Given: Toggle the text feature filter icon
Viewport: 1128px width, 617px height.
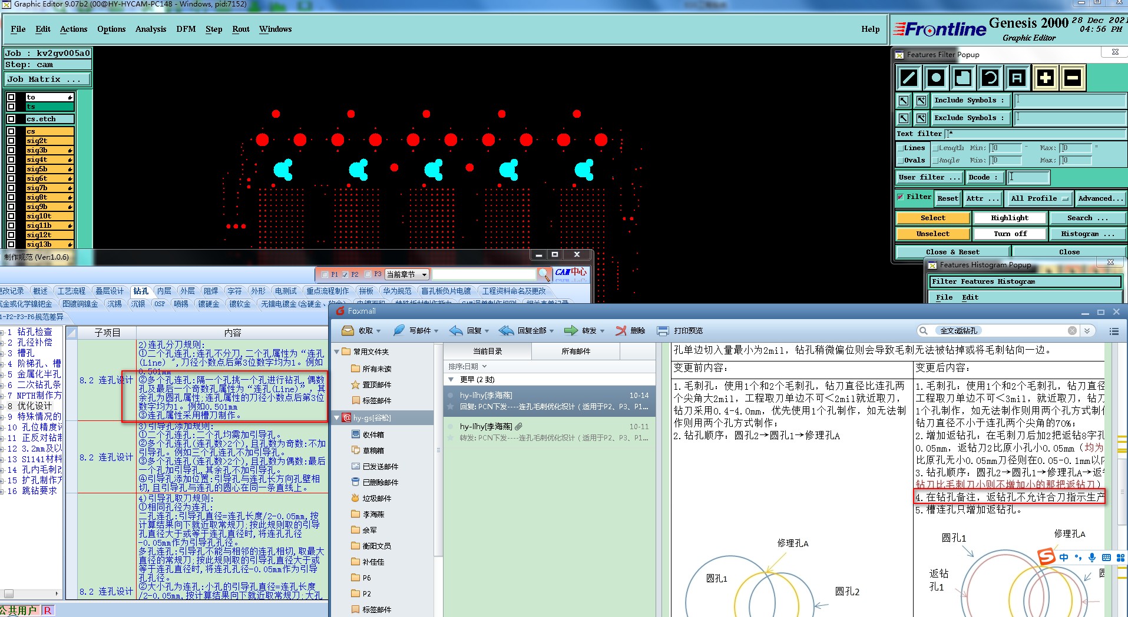Looking at the screenshot, I should 1017,78.
